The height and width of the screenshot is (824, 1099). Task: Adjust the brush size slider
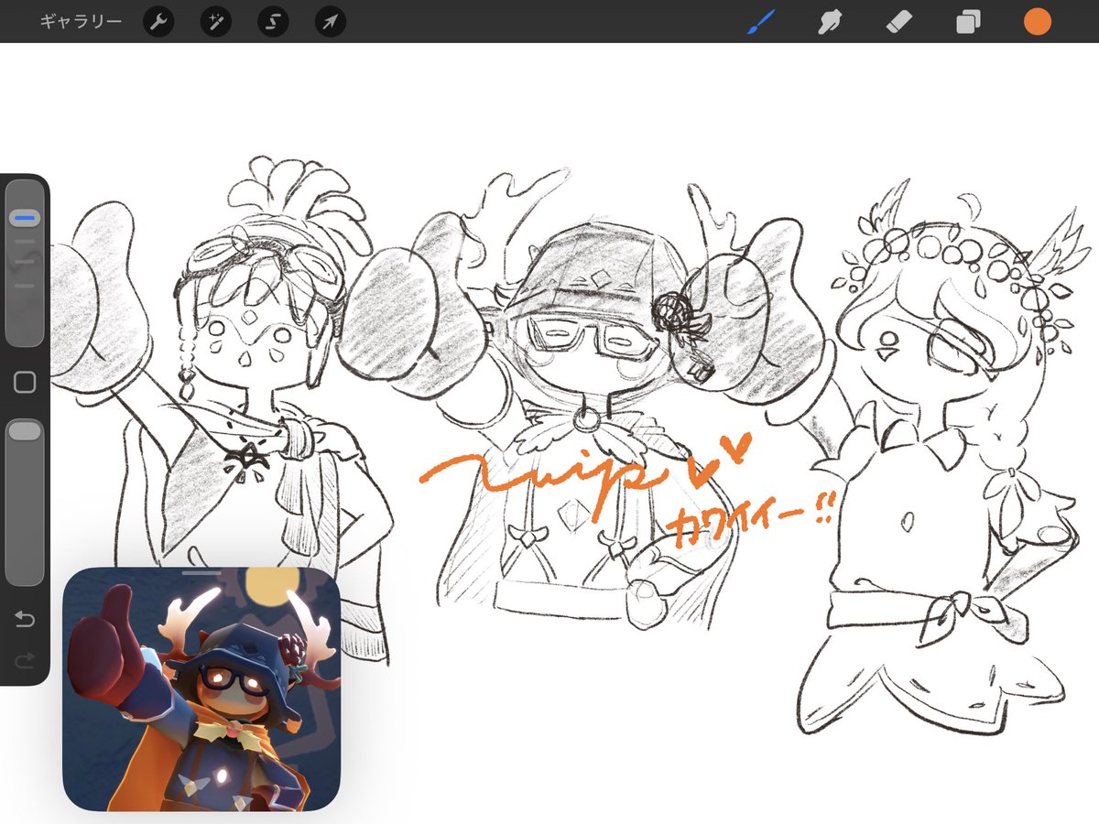[25, 264]
